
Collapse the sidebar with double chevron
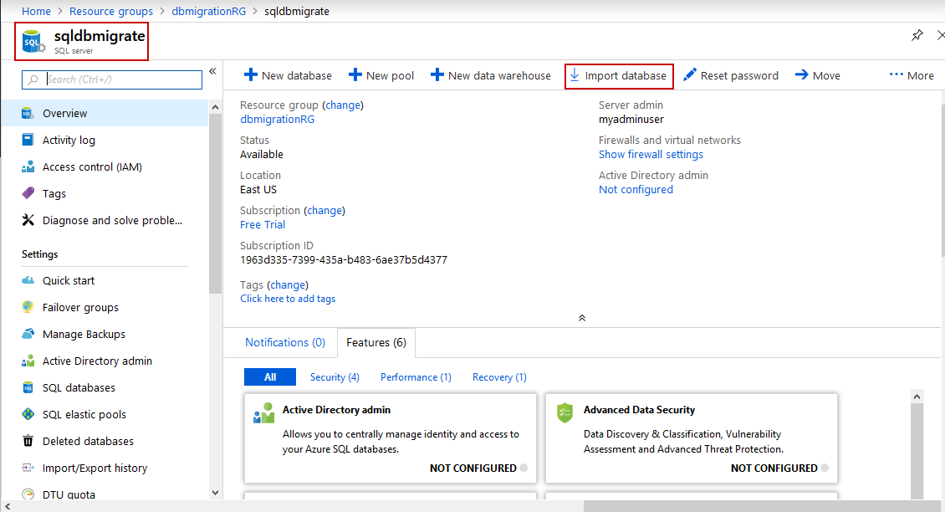pyautogui.click(x=212, y=71)
